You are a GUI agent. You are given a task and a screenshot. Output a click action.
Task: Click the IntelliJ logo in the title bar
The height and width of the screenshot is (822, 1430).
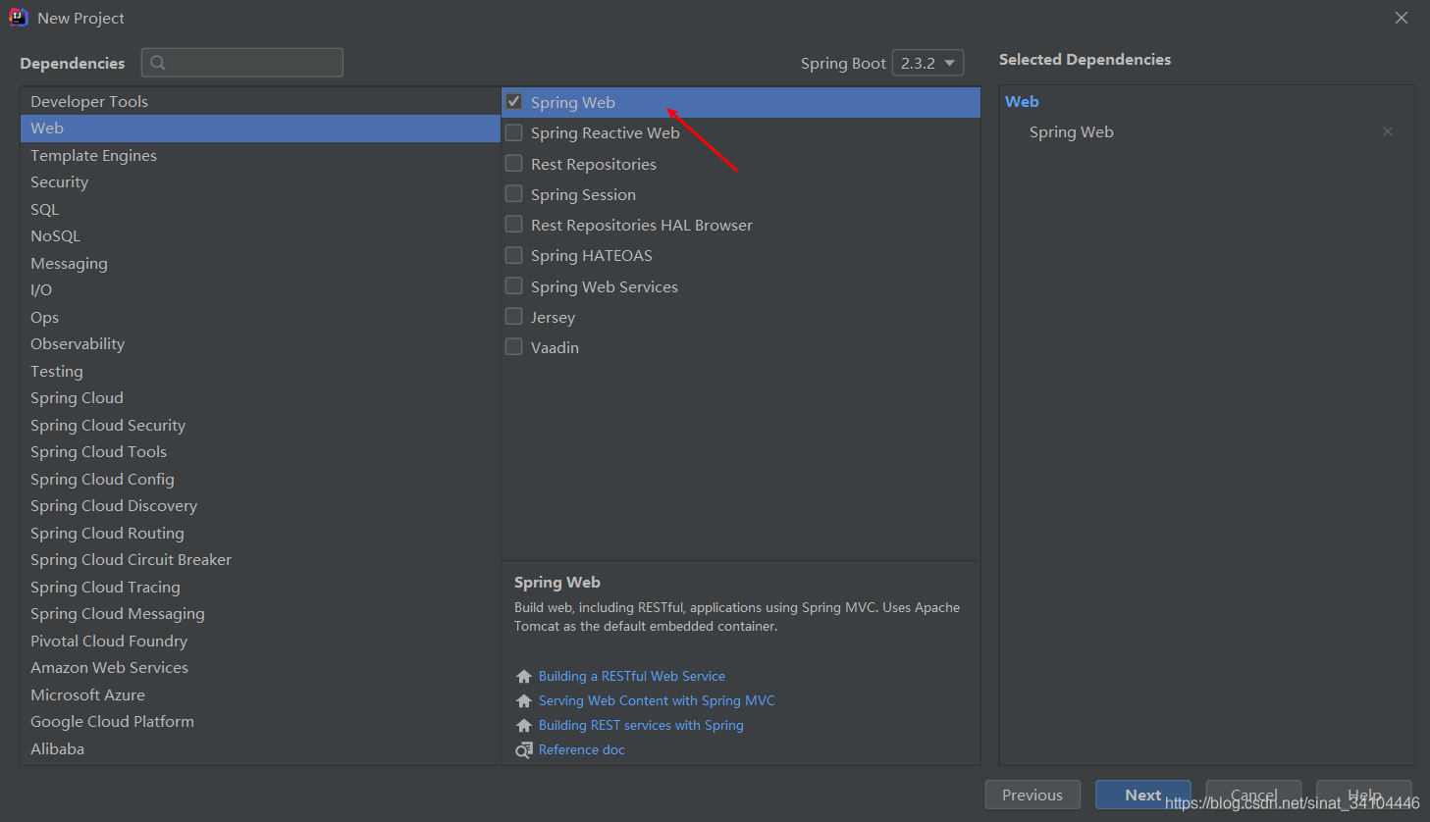[19, 18]
